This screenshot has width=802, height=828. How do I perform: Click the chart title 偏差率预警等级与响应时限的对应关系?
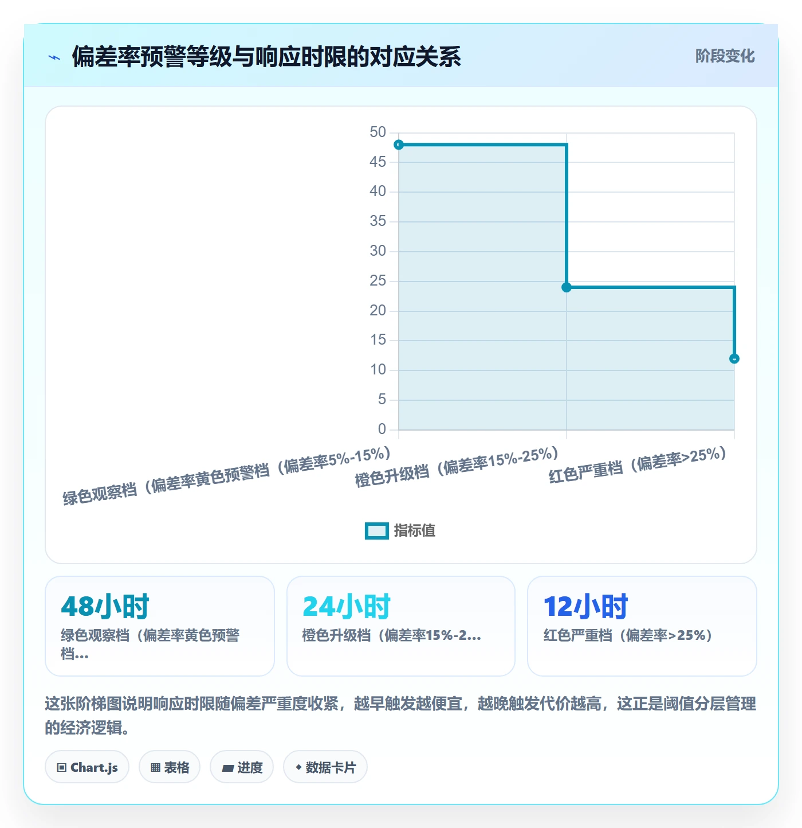(x=266, y=57)
